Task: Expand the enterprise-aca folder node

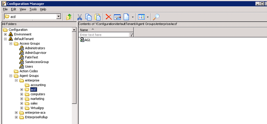Action: point(16,113)
